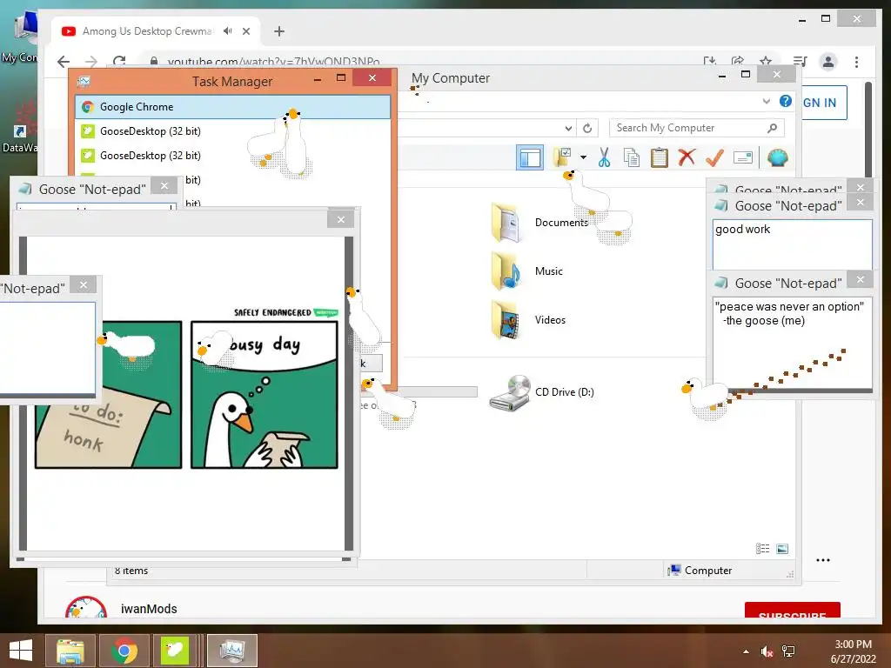Open the Chrome profile avatar
This screenshot has height=668, width=891.
[x=828, y=62]
